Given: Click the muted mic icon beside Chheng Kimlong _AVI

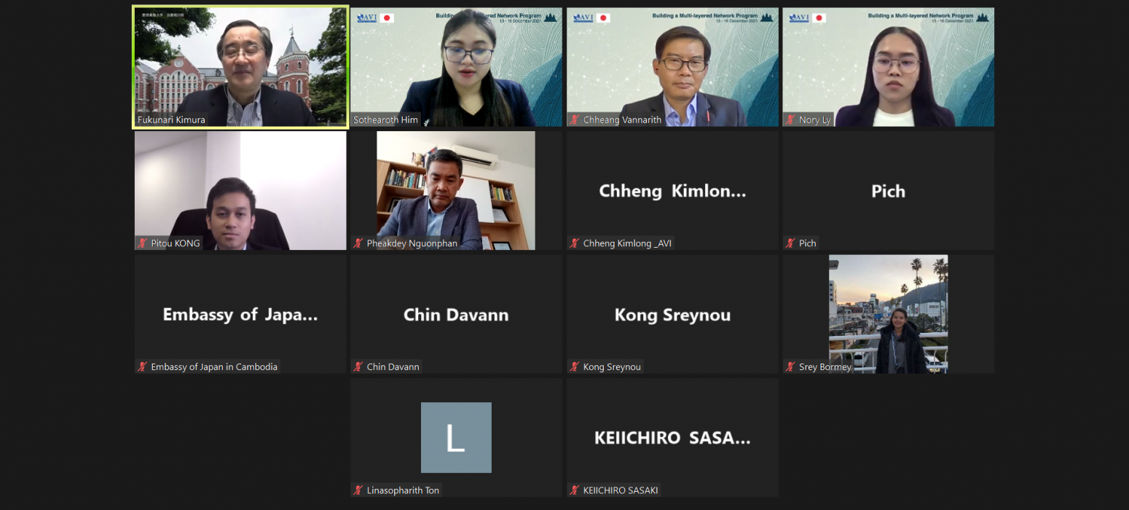Looking at the screenshot, I should pos(575,243).
